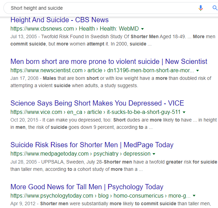Image resolution: width=218 pixels, height=208 pixels.
Task: Click the green psychologytoday.com blog URL
Action: [x=101, y=195]
